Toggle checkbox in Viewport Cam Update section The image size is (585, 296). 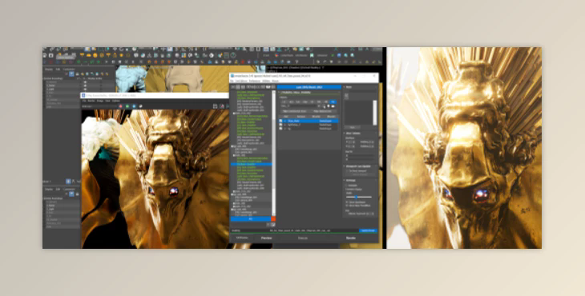point(347,171)
